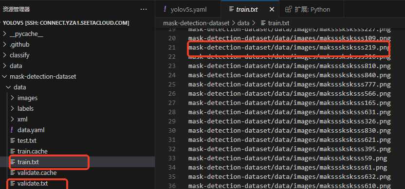Place cursor on line with maksssksksss566.png

(x=289, y=94)
